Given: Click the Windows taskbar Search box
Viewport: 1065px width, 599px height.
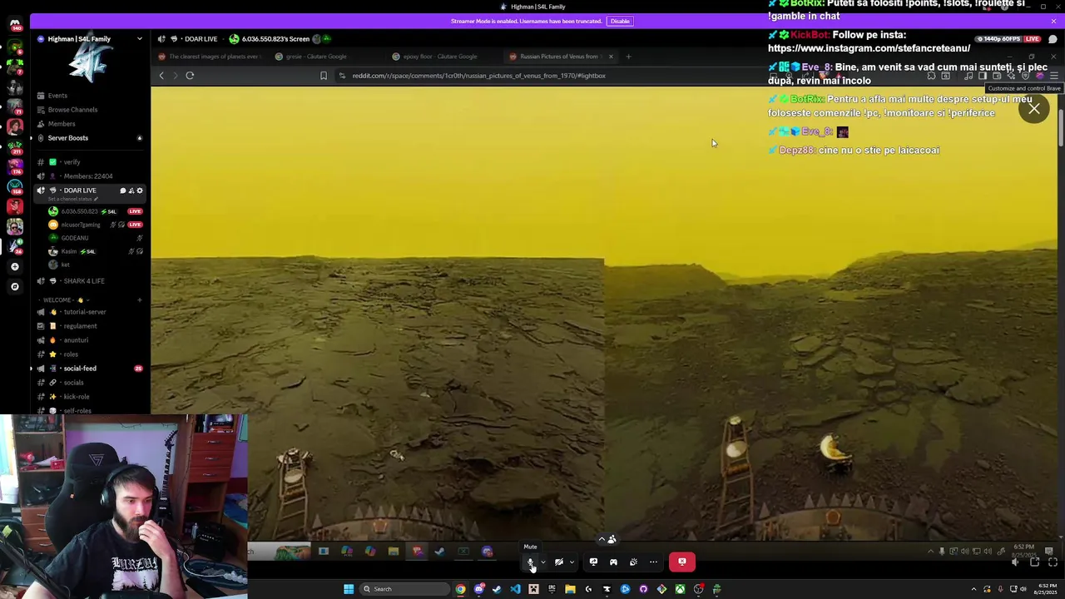Looking at the screenshot, I should point(406,589).
